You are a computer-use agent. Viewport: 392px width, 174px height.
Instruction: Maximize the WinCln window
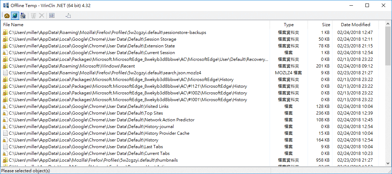pyautogui.click(x=367, y=5)
